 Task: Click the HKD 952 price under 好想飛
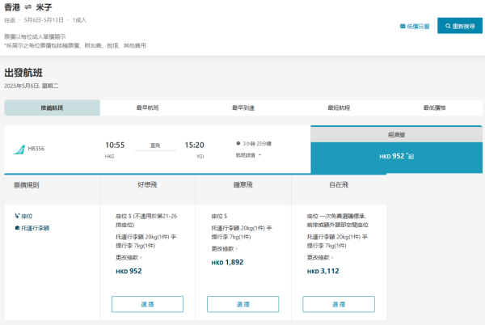(x=129, y=271)
